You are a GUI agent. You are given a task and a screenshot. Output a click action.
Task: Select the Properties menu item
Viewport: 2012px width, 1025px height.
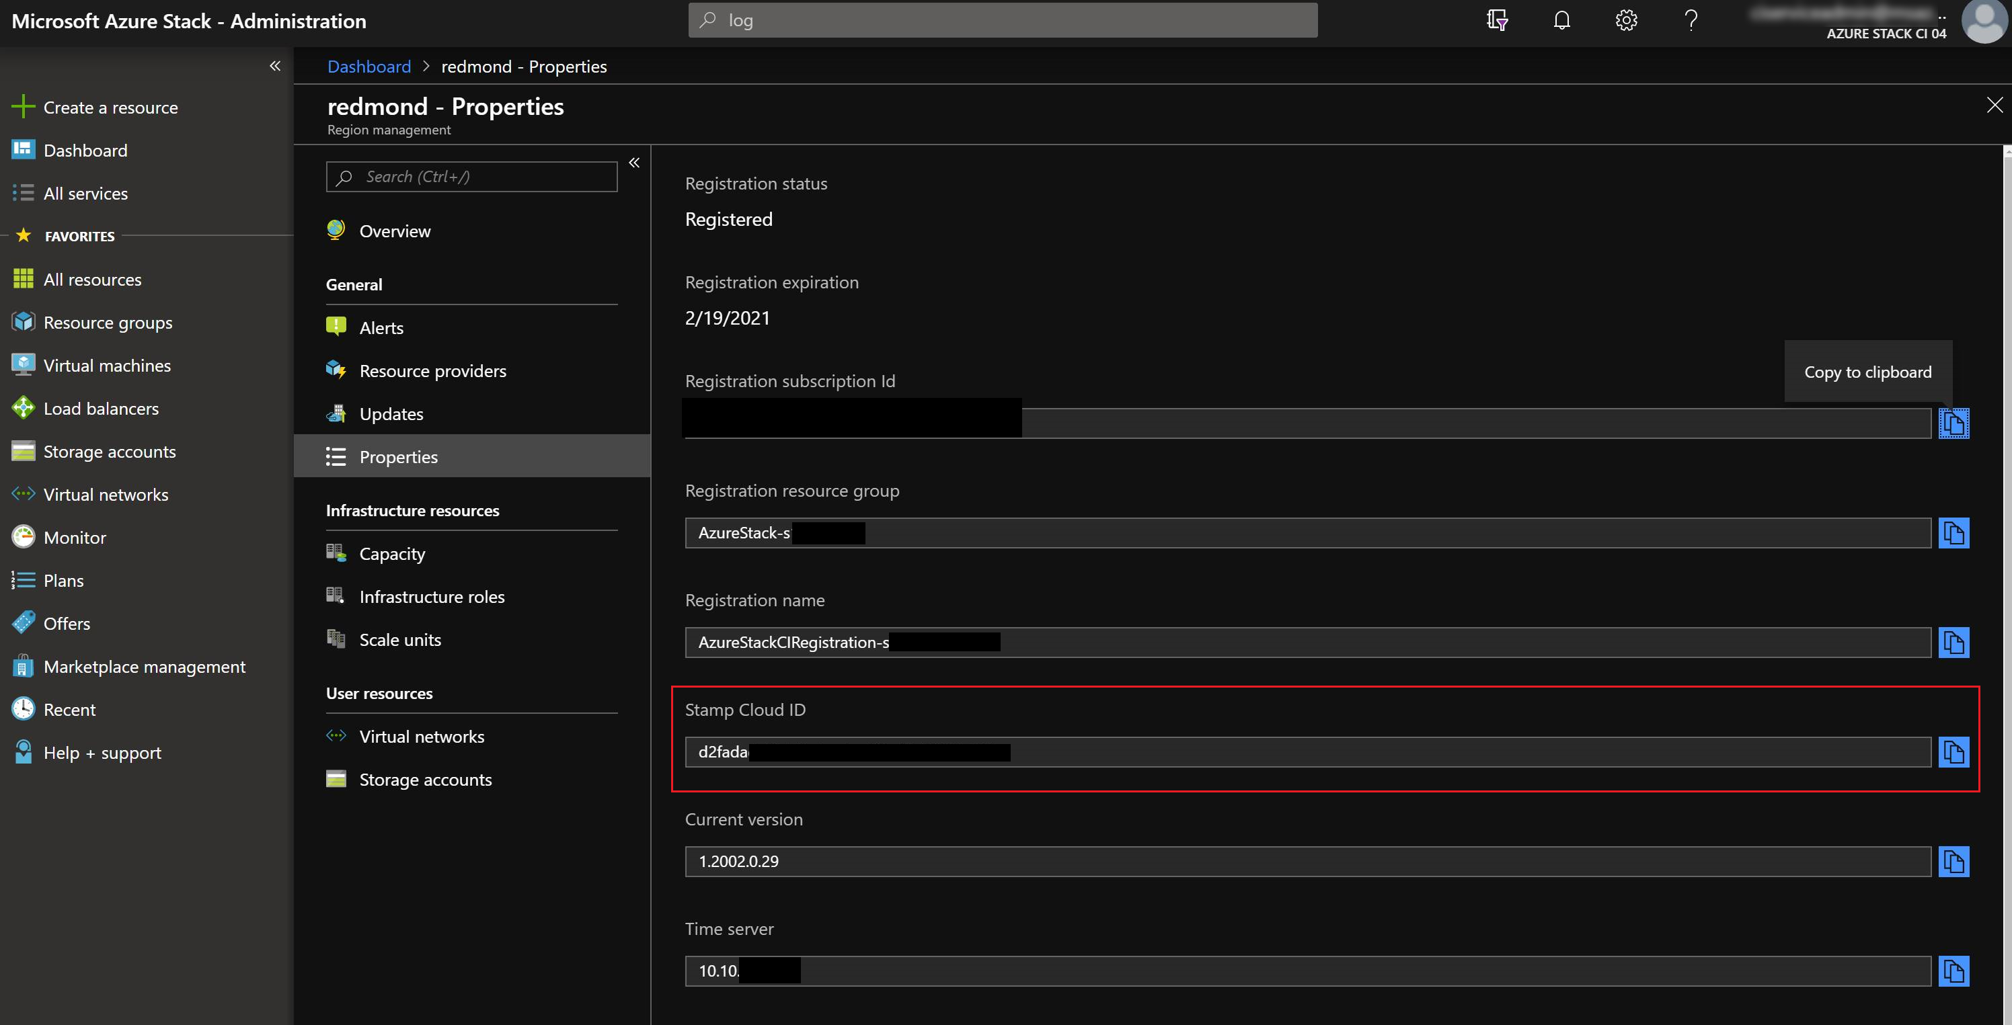coord(399,455)
